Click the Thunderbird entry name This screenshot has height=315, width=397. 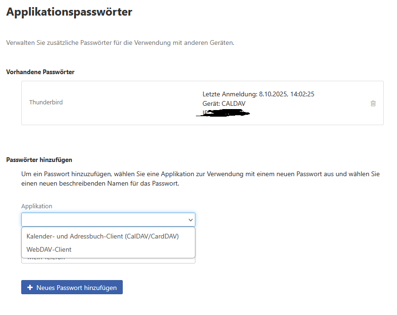[46, 102]
